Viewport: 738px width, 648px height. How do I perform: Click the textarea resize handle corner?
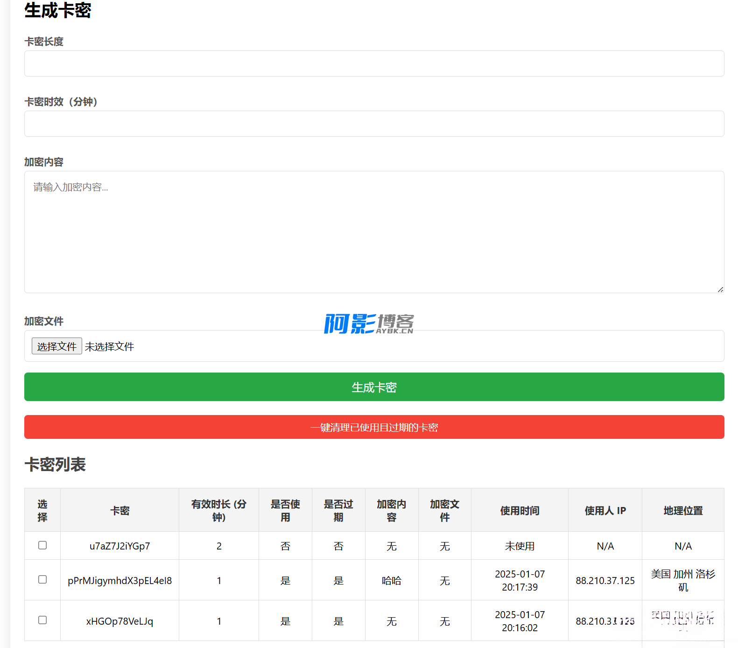720,289
